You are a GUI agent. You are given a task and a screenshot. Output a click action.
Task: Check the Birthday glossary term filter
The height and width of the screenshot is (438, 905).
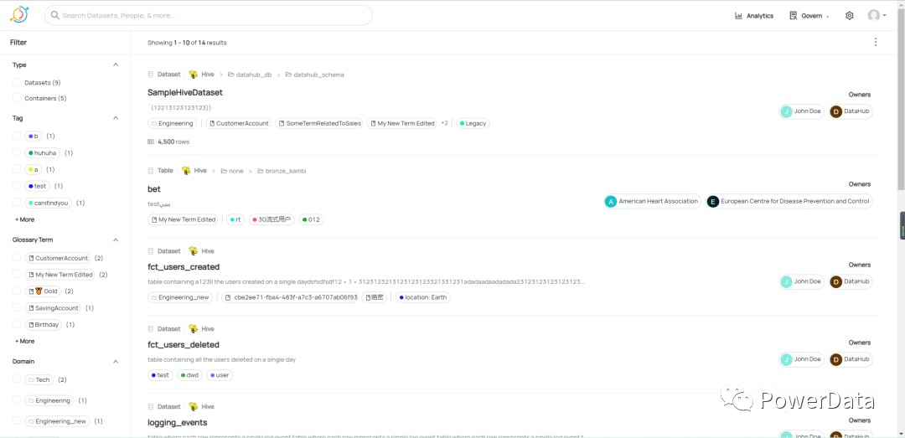click(x=17, y=325)
